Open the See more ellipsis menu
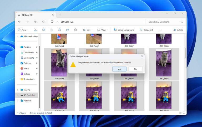 coord(159,30)
